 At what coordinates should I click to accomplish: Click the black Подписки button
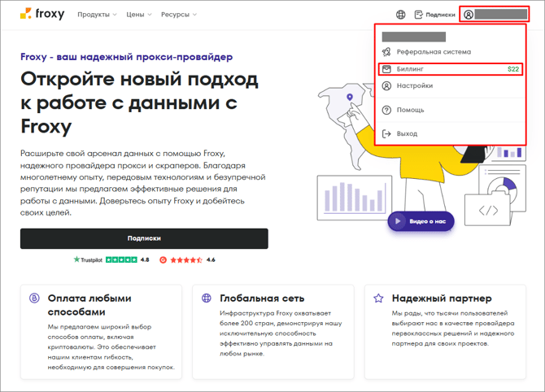[144, 238]
